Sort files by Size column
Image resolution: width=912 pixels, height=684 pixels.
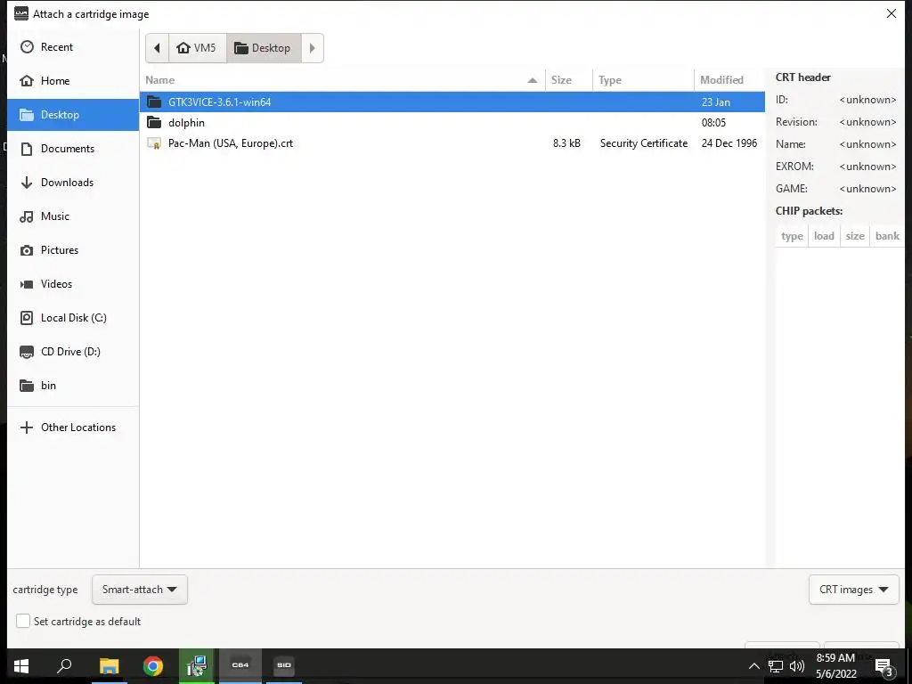coord(569,80)
